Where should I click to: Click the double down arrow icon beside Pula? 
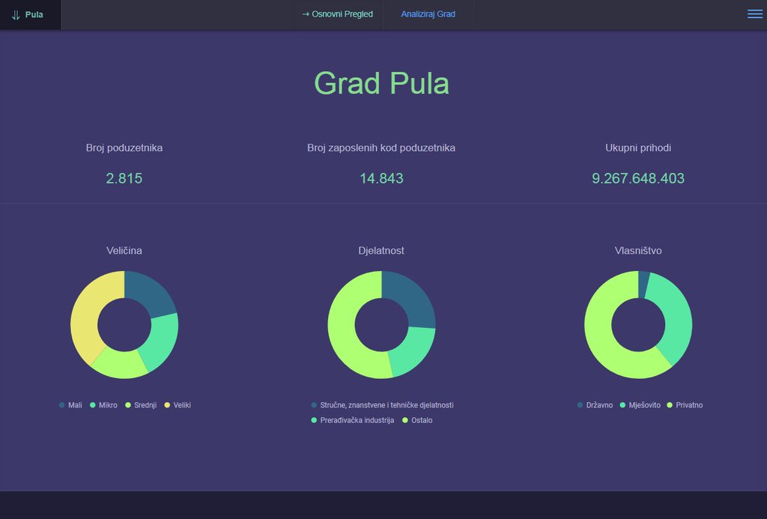16,15
